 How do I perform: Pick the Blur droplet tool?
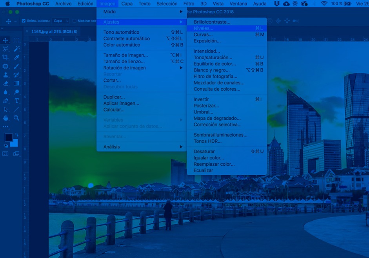(5, 92)
